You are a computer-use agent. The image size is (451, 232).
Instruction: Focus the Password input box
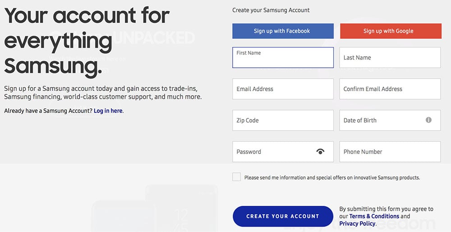(283, 152)
